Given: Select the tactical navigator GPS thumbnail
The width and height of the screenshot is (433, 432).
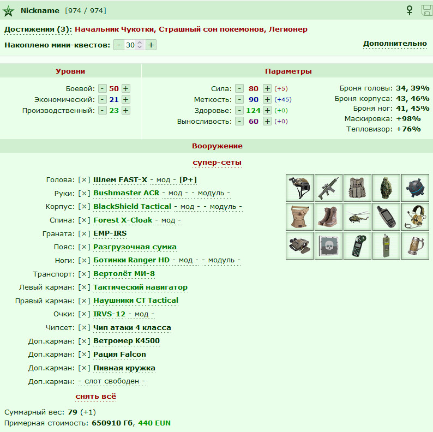Looking at the screenshot, I should pos(386,217).
